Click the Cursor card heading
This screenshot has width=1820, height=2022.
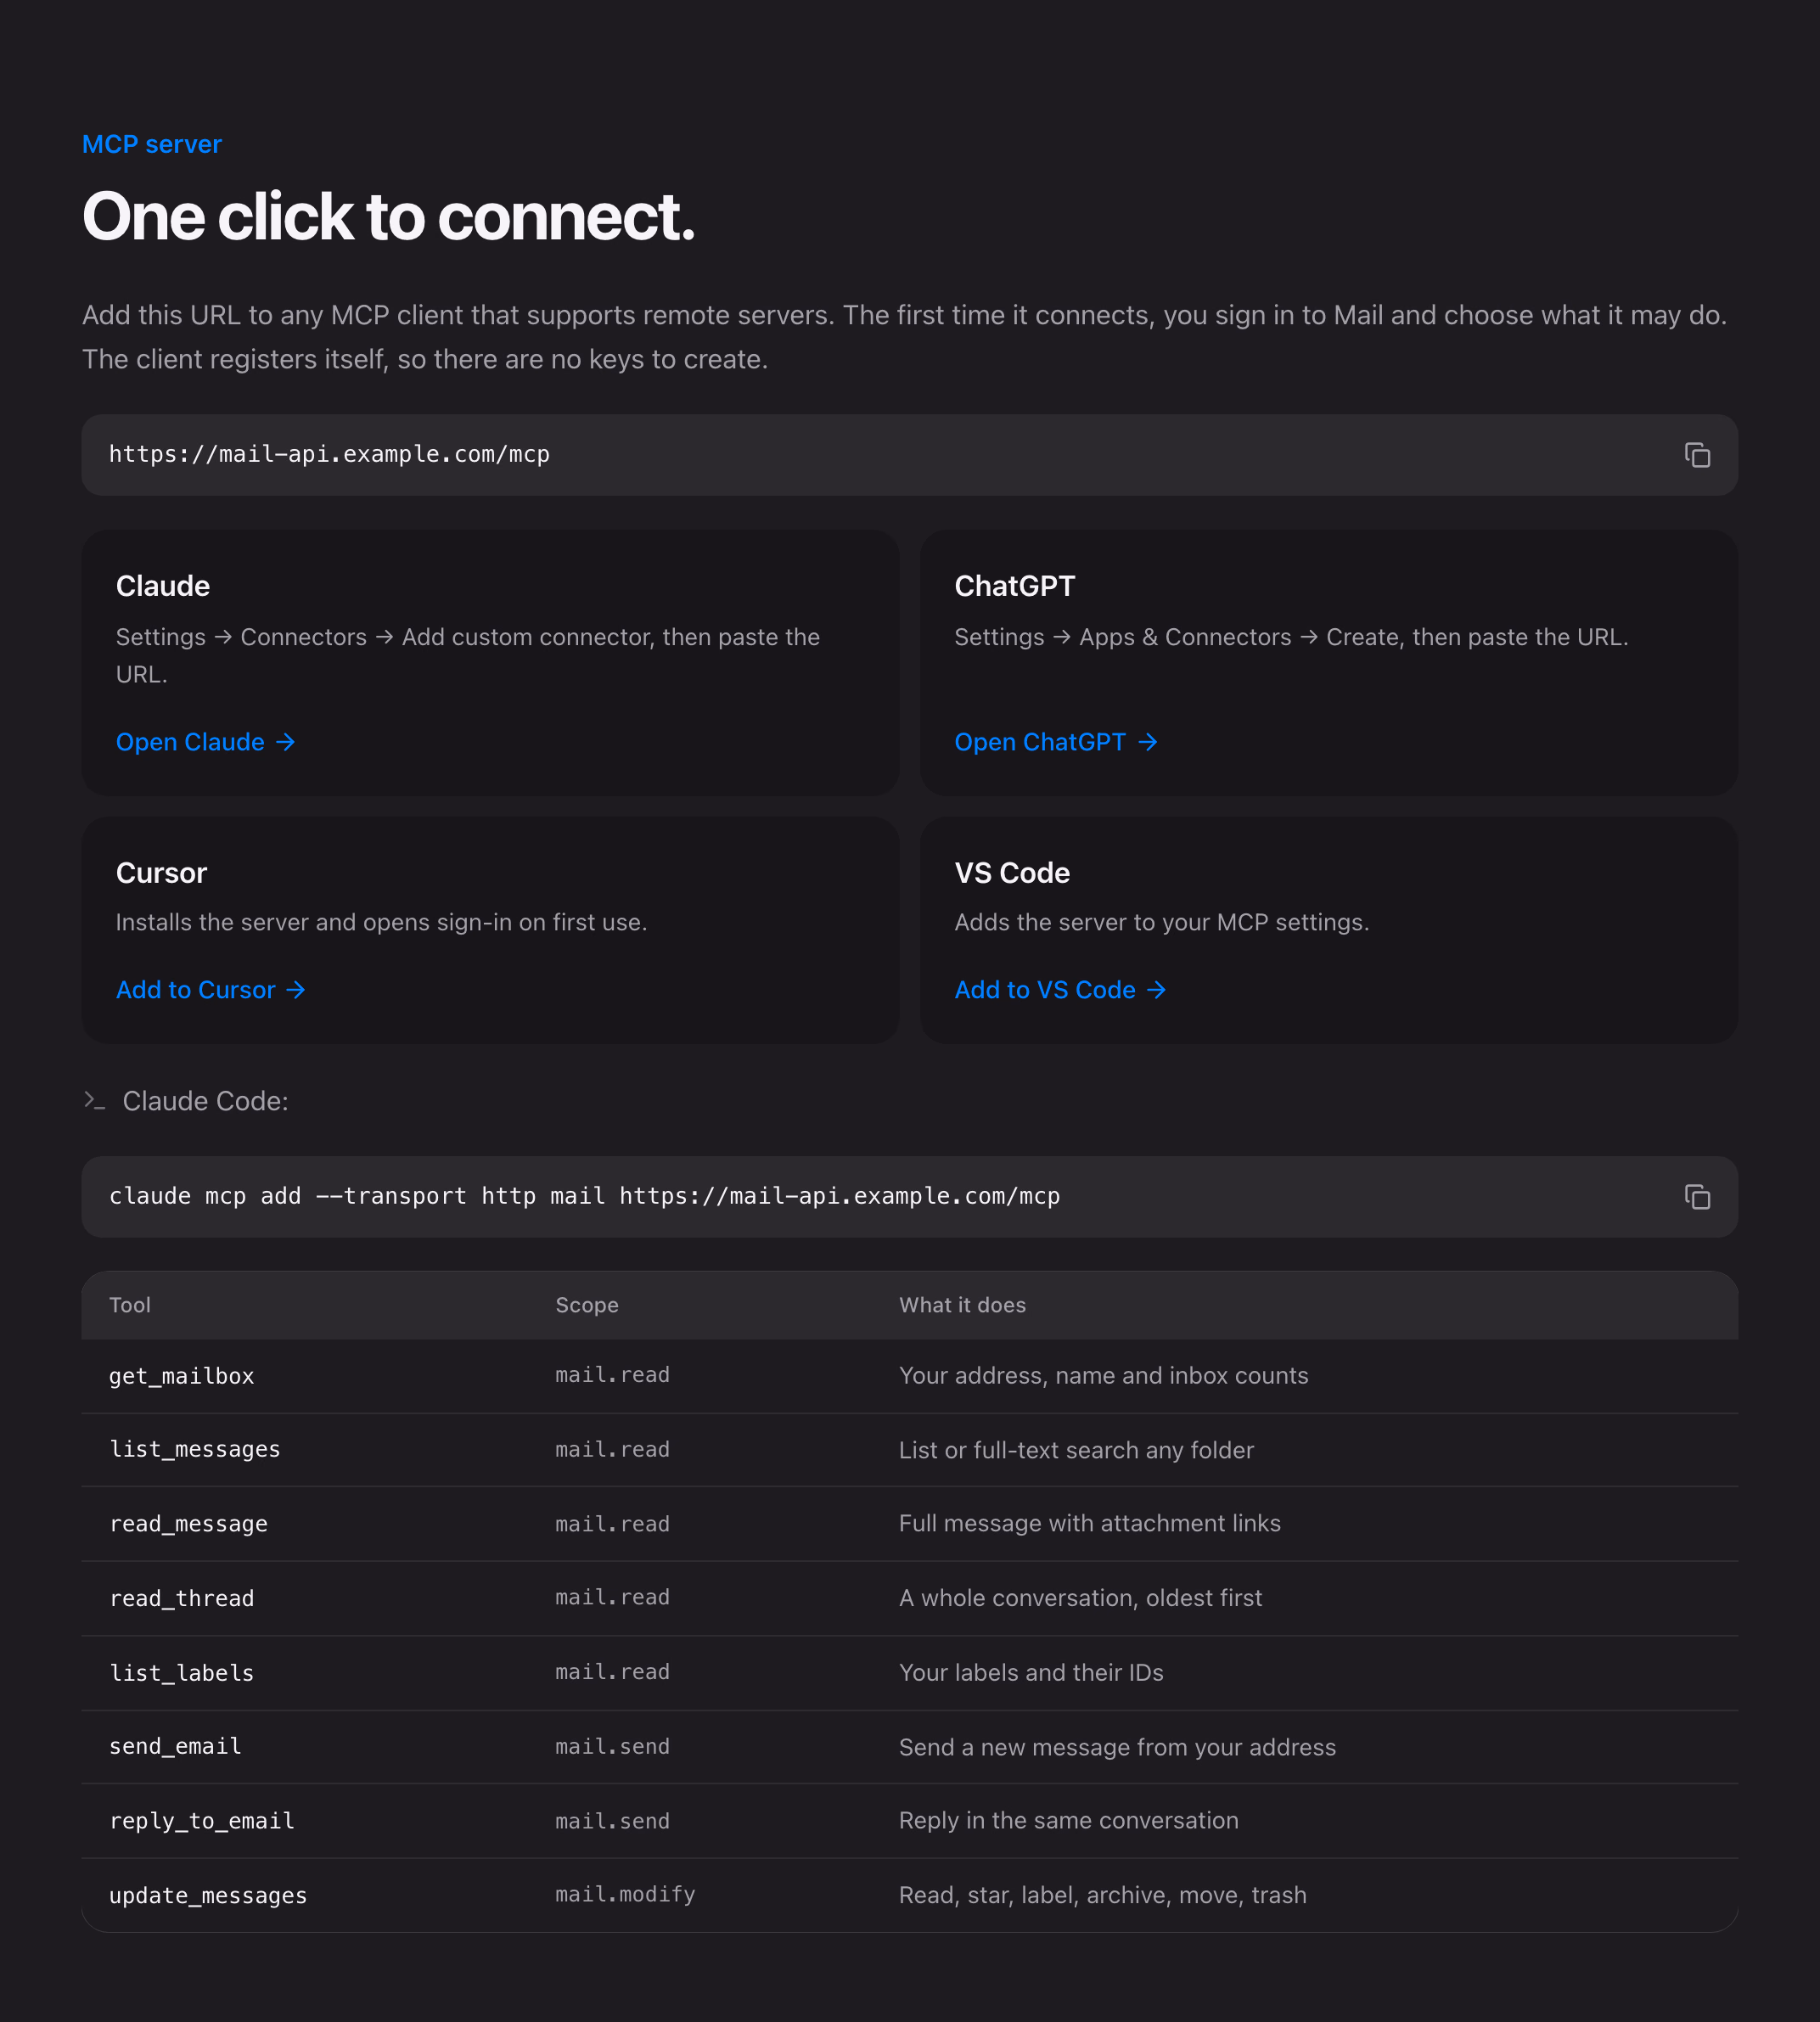click(161, 873)
